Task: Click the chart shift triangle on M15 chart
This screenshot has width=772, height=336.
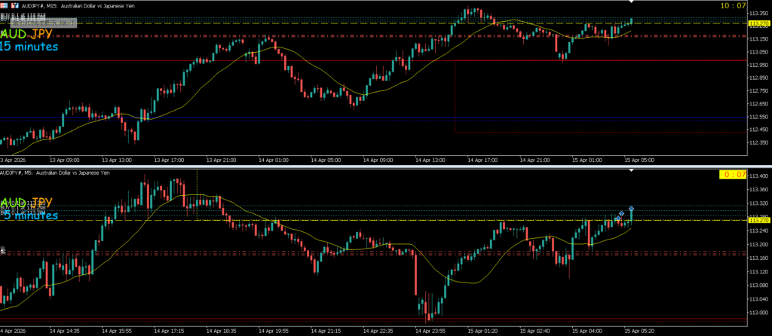Action: (632, 5)
